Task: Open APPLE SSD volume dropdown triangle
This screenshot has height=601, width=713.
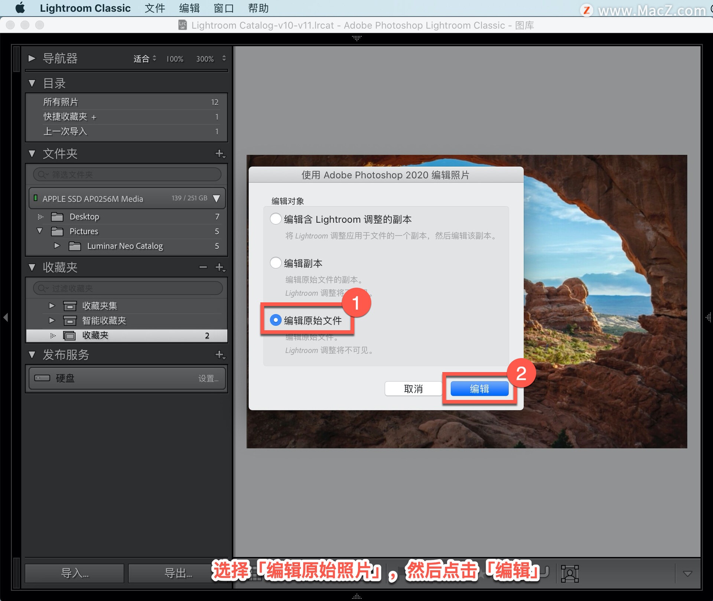Action: pos(216,198)
